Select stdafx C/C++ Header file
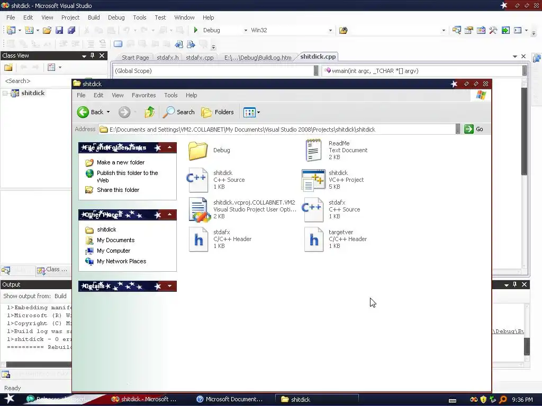The image size is (542, 406). coord(220,239)
